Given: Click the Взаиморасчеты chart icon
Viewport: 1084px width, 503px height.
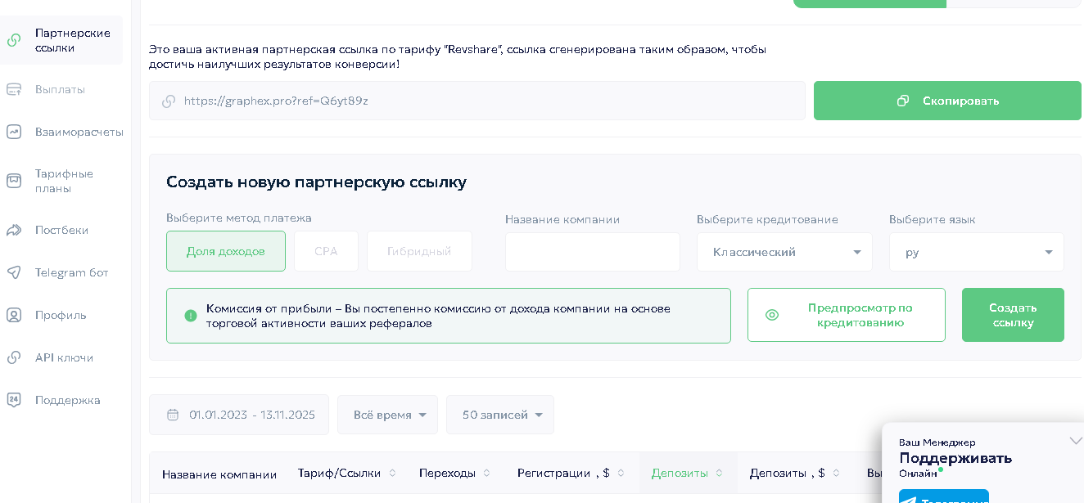Looking at the screenshot, I should tap(14, 132).
